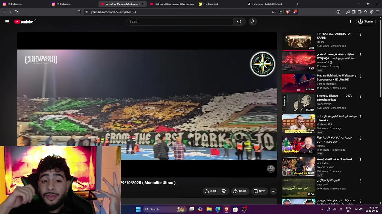Open Brave VPN shield icon
382x214 pixels.
[x=372, y=12]
